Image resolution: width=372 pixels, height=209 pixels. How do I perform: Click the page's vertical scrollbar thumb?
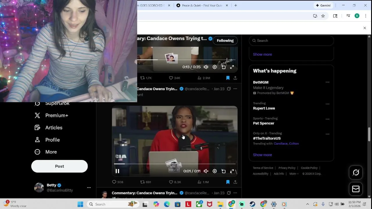(369, 134)
